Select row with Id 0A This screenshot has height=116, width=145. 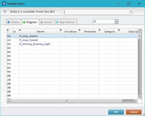(72, 36)
